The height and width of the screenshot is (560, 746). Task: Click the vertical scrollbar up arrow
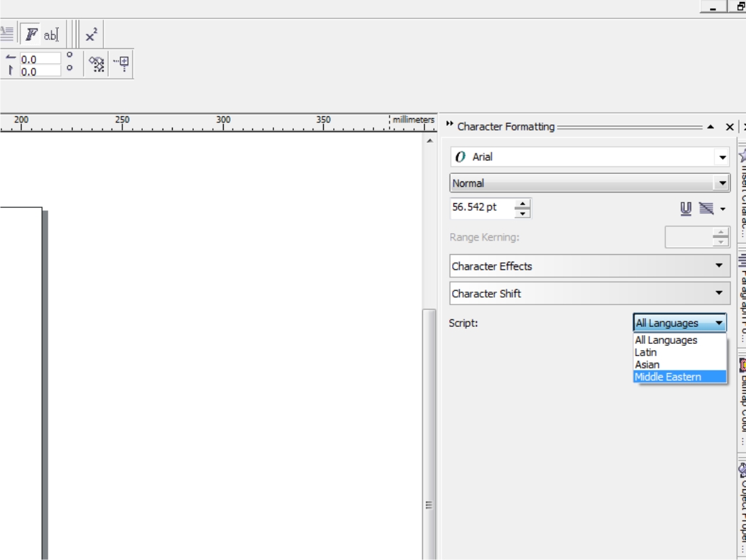[x=430, y=141]
